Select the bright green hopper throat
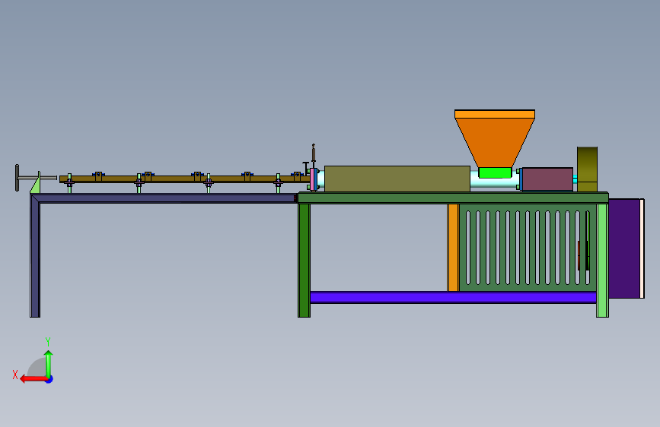This screenshot has height=427, width=660. tap(495, 172)
